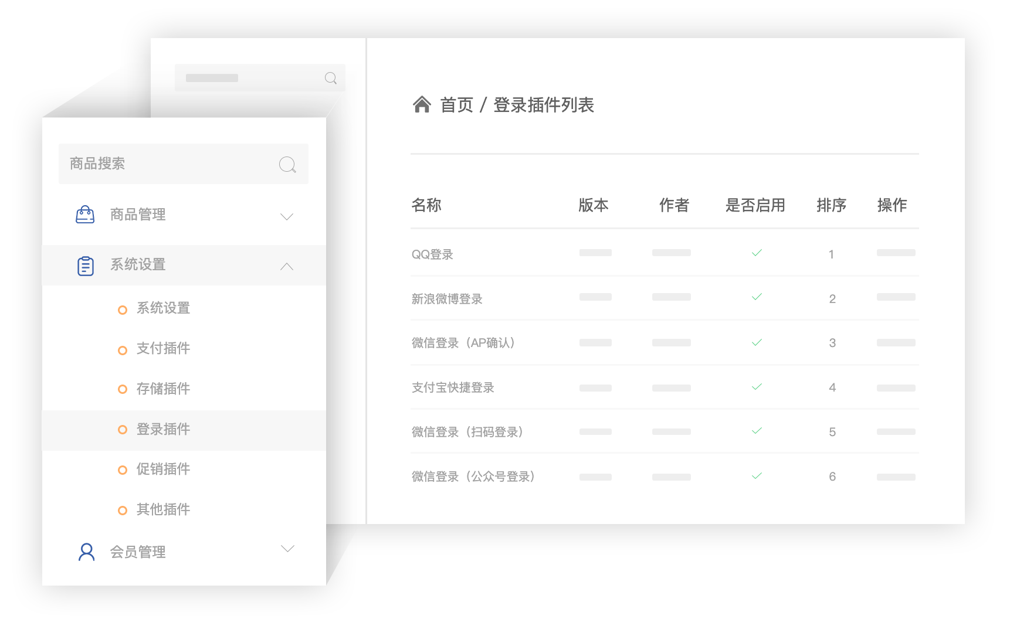Go to 首页 via breadcrumb link

click(x=456, y=105)
